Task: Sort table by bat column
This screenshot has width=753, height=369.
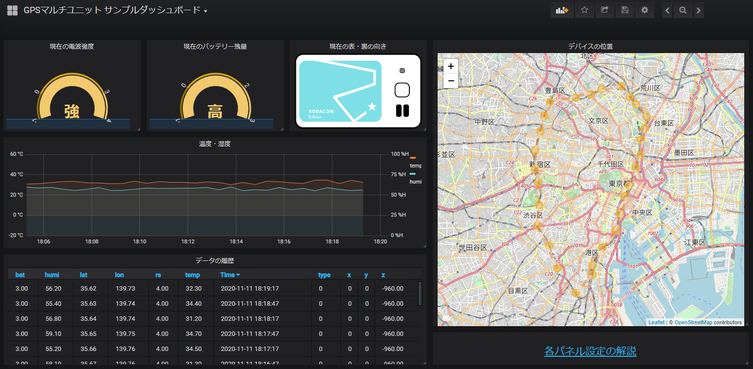Action: point(20,275)
